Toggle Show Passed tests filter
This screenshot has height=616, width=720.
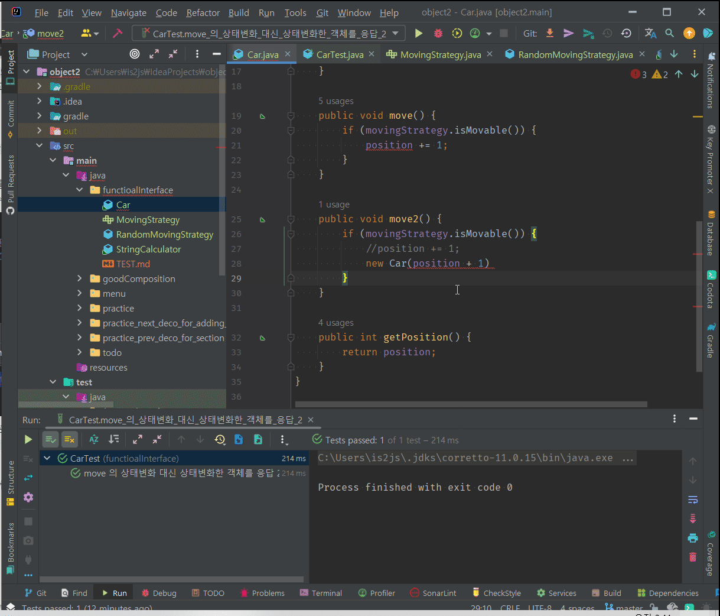[x=51, y=439]
